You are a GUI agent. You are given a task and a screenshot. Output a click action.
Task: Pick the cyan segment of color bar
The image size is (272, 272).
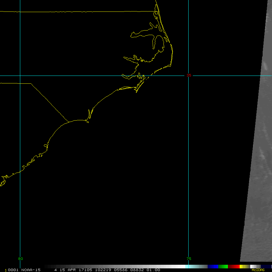pos(196,267)
